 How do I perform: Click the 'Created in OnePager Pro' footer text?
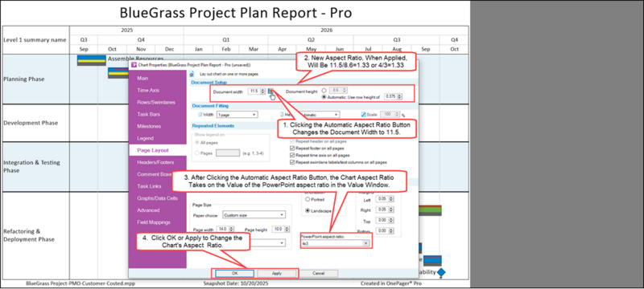tap(391, 283)
